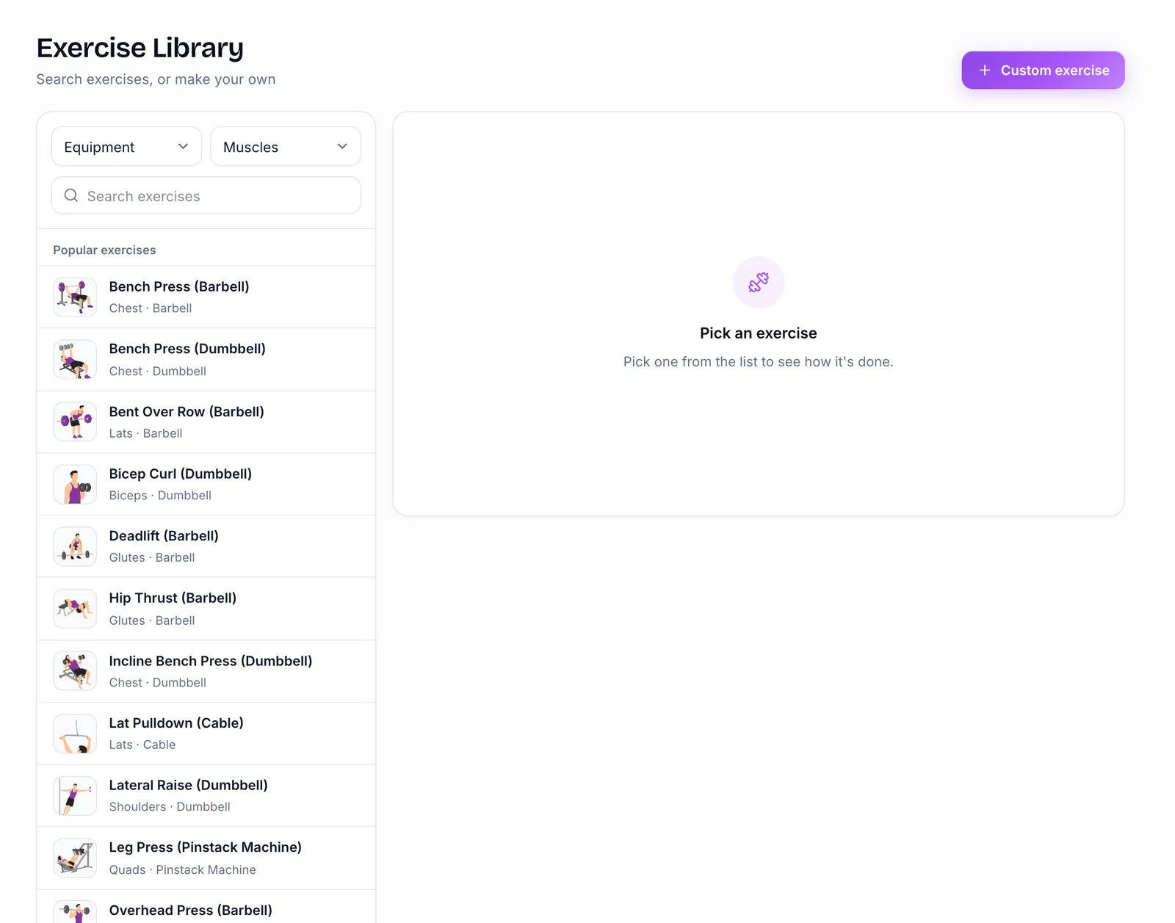This screenshot has height=923, width=1175.
Task: Choose Bent Over Row (Barbell) title
Action: pyautogui.click(x=187, y=412)
